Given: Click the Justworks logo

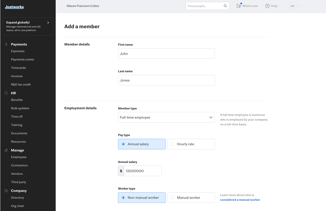Looking at the screenshot, I should tap(14, 7).
